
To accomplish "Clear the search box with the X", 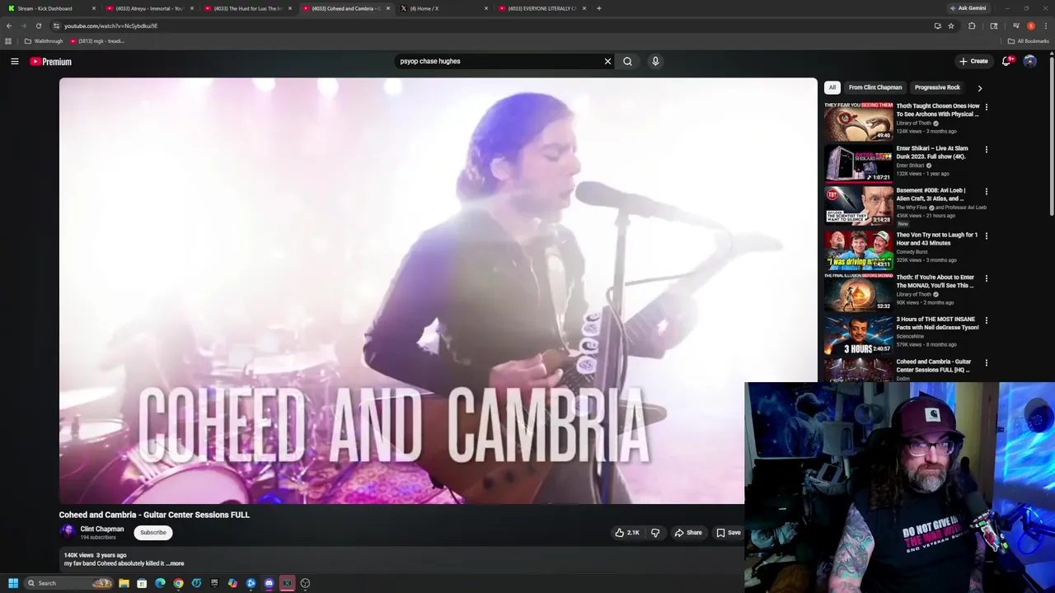I will click(607, 61).
